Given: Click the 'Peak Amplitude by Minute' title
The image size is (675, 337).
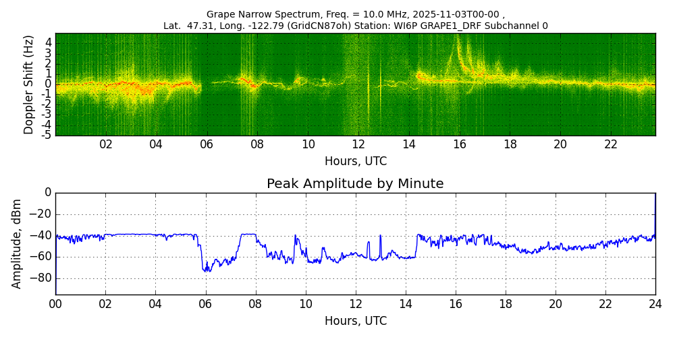Looking at the screenshot, I should point(355,184).
